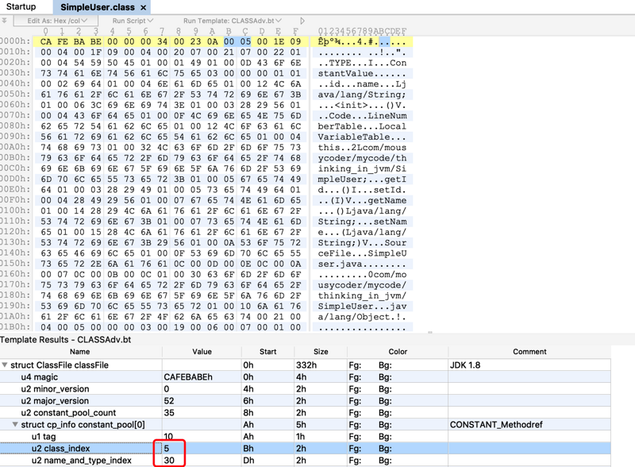Viewport: 635px width, 467px height.
Task: Open the Edit As: Hex dropdown
Action: tap(56, 21)
